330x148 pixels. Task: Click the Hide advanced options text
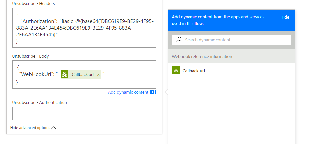click(x=30, y=128)
